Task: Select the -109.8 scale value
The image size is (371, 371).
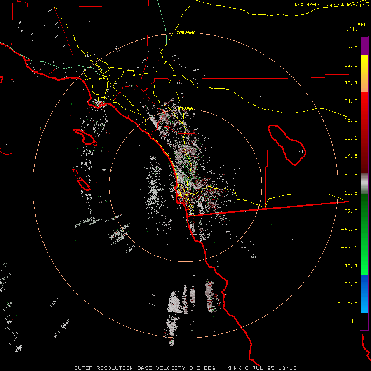Action: [348, 303]
